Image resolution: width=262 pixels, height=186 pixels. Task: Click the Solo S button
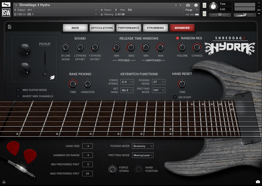coord(204,6)
